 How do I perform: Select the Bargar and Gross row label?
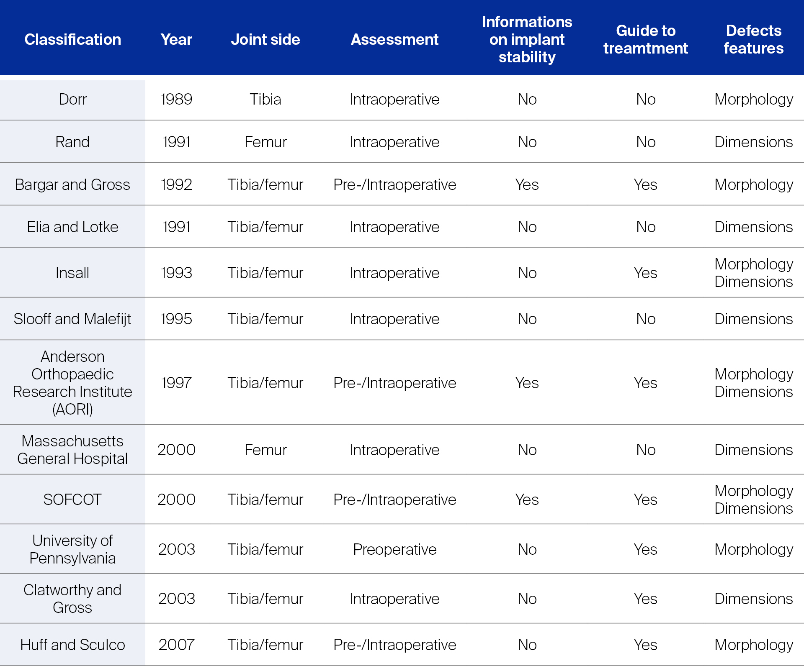pos(72,184)
